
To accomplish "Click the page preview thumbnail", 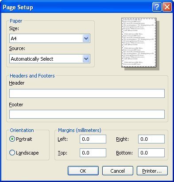I will (x=139, y=43).
